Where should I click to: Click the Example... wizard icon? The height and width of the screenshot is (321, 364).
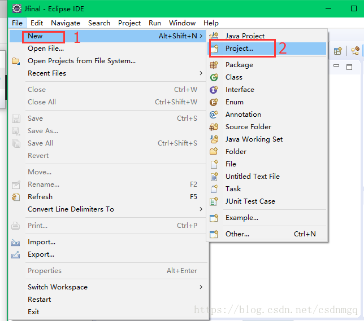214,218
